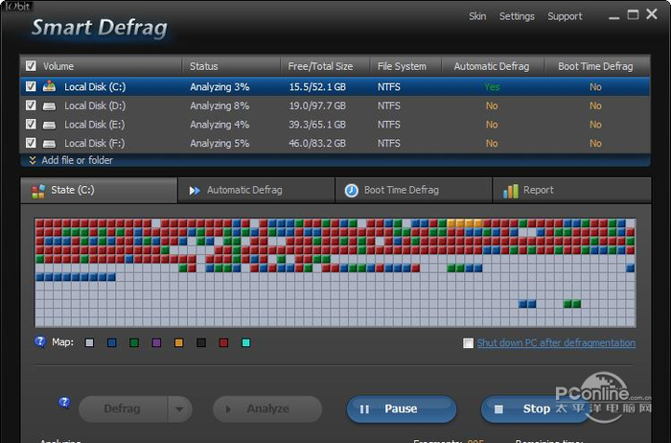This screenshot has width=671, height=443.
Task: Open the Support menu
Action: coord(565,16)
